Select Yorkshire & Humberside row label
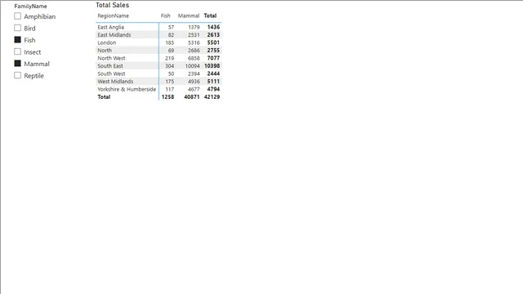This screenshot has width=523, height=294. (127, 89)
